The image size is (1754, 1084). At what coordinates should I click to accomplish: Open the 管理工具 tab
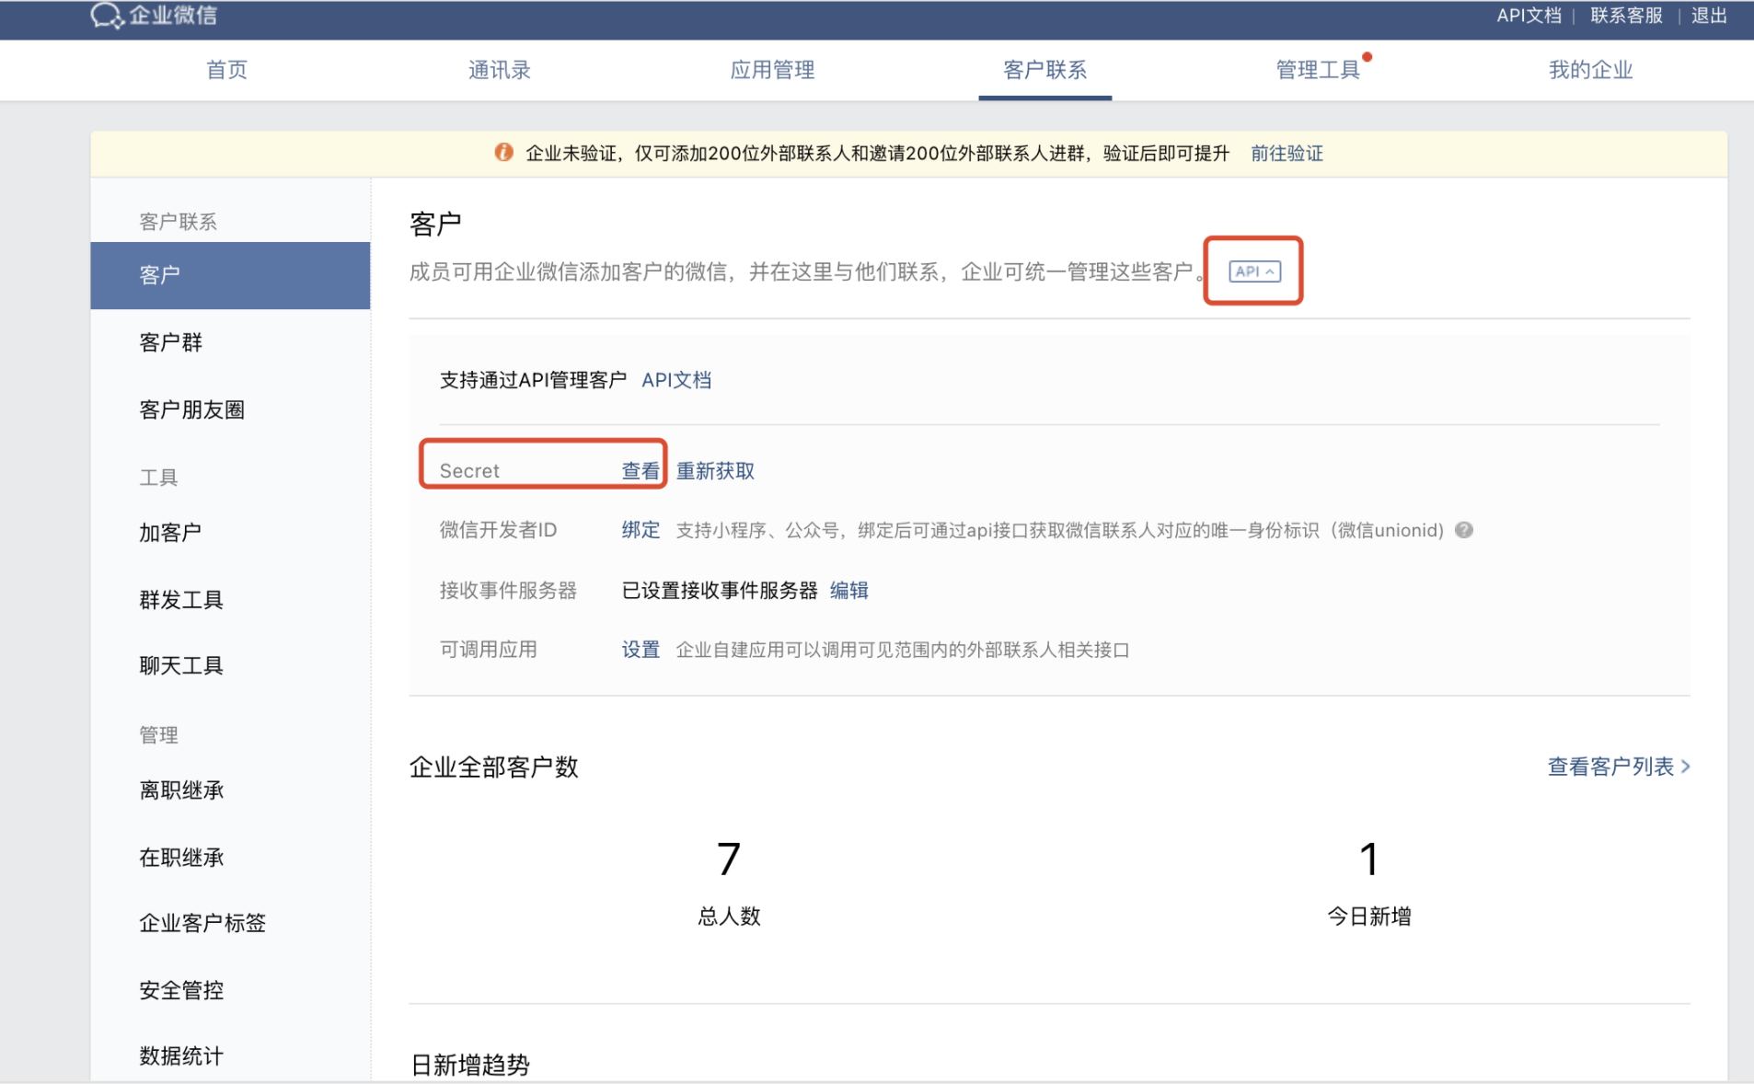click(x=1317, y=70)
